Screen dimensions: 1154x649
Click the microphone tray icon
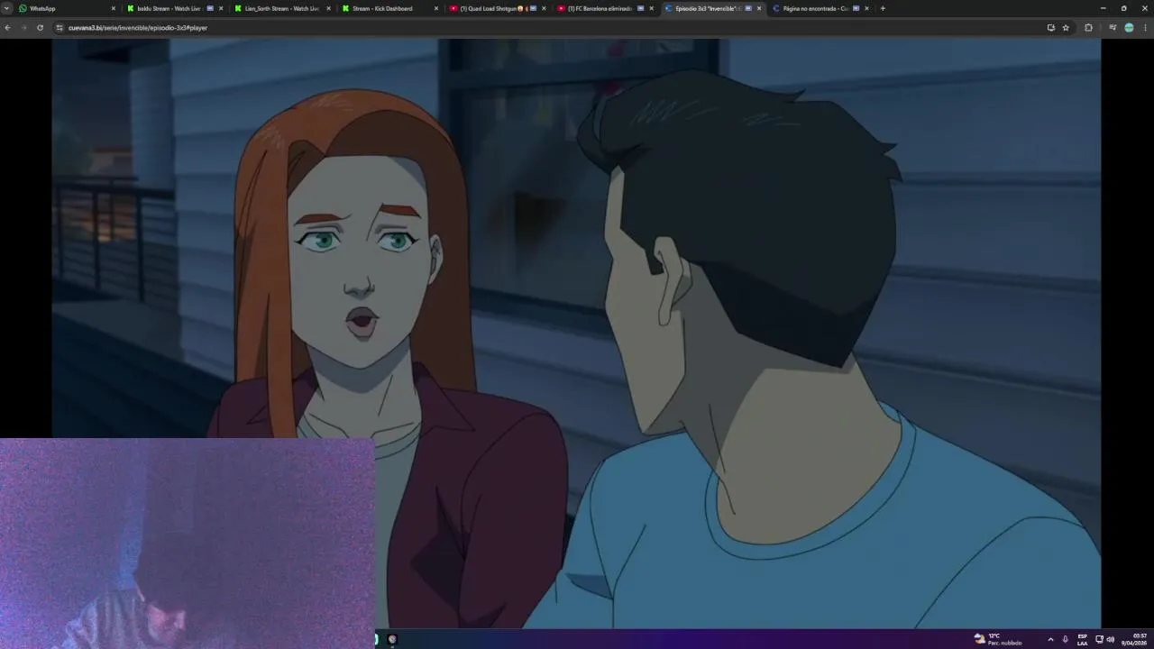click(1066, 639)
